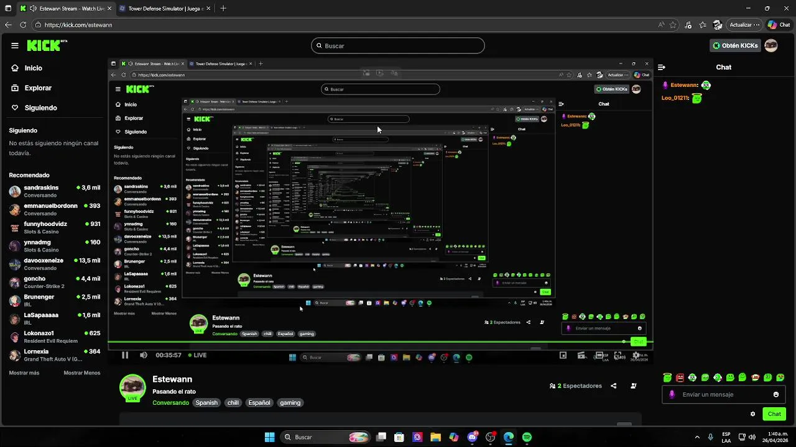Jump to LIVE in the player

197,355
